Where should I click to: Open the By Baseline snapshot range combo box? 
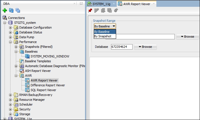click(105, 26)
